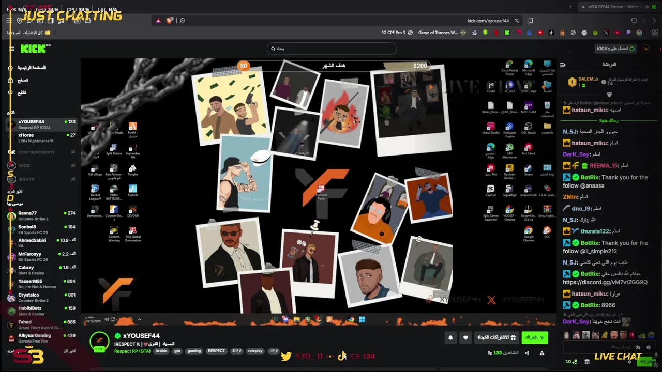Bookmark this page in the browser

(x=531, y=21)
